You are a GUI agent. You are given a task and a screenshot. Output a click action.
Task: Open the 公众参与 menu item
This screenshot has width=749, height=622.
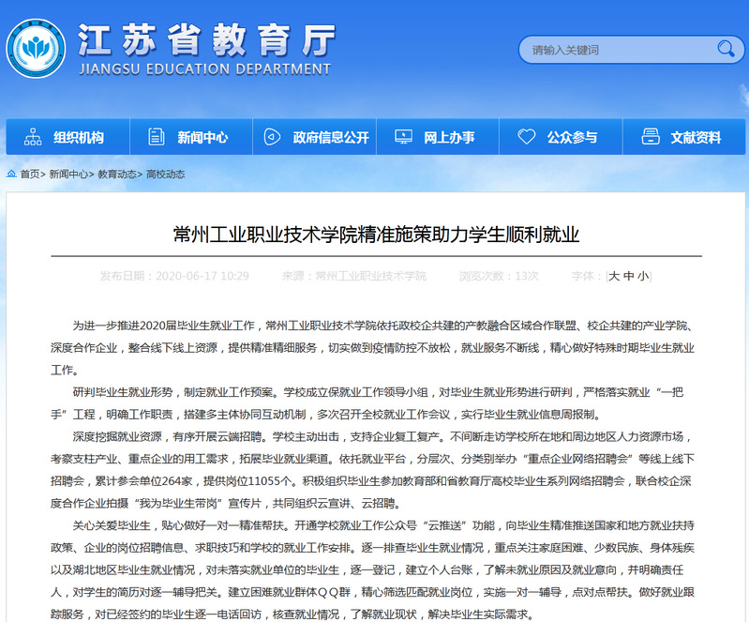pos(562,137)
